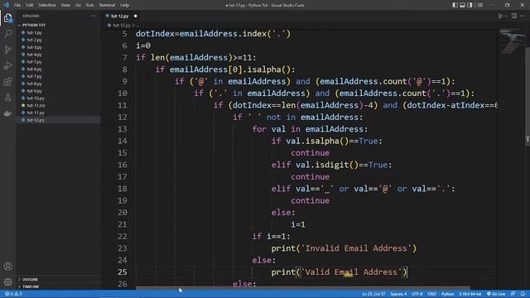Click the line number 13 in the gutter
530x298 pixels.
click(x=123, y=129)
